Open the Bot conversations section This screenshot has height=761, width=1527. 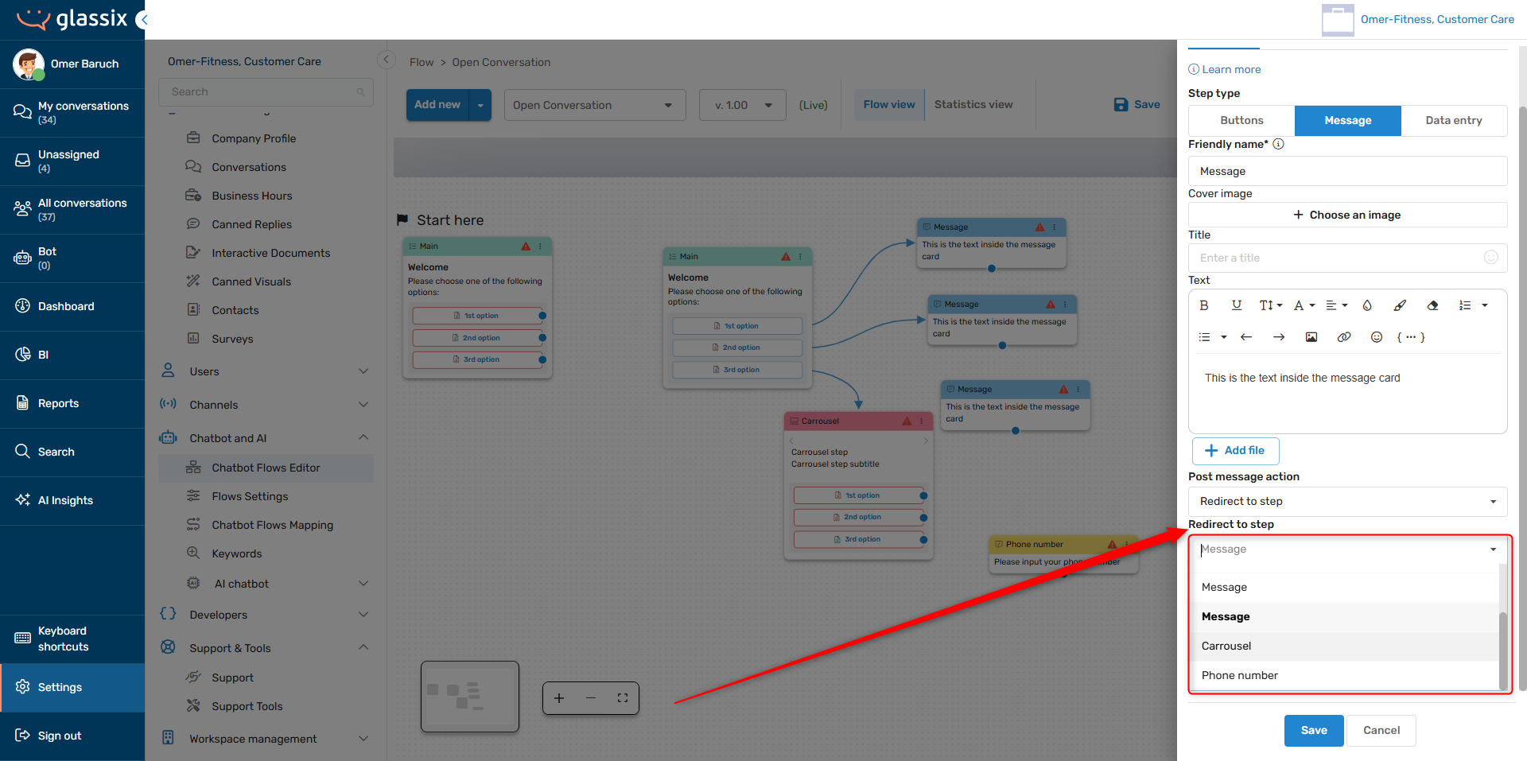72,258
